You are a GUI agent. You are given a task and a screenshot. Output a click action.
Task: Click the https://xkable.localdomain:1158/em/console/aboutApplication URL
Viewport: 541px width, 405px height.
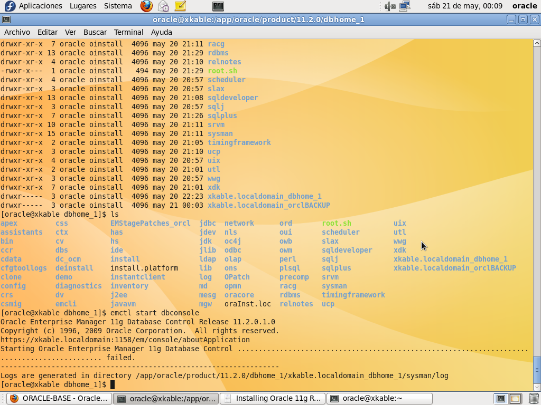pyautogui.click(x=125, y=340)
